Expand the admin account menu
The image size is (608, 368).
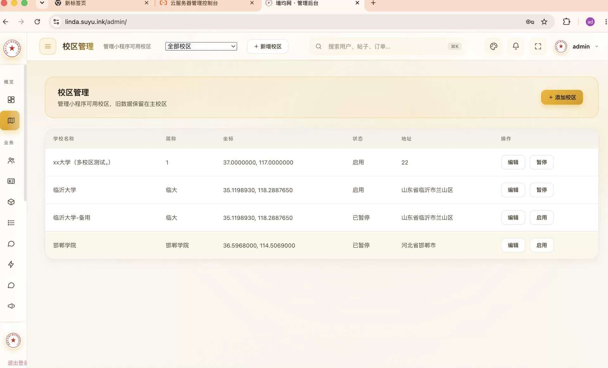tap(576, 47)
